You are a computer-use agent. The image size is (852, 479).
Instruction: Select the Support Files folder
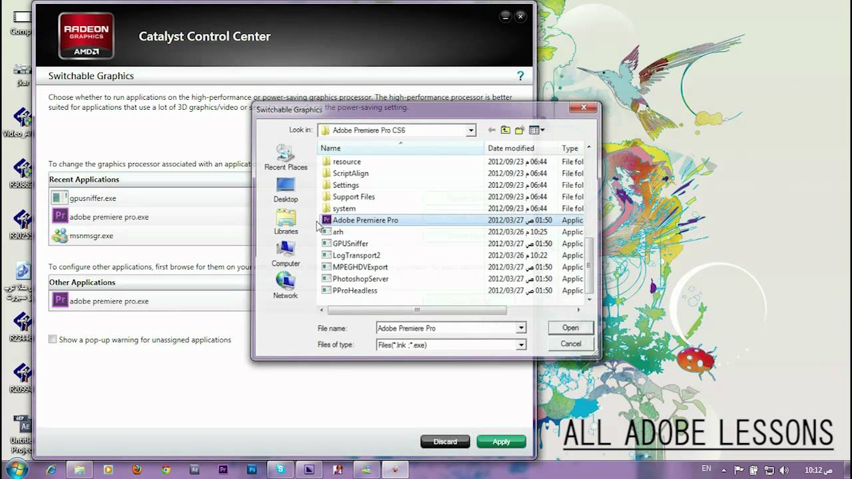pyautogui.click(x=353, y=197)
